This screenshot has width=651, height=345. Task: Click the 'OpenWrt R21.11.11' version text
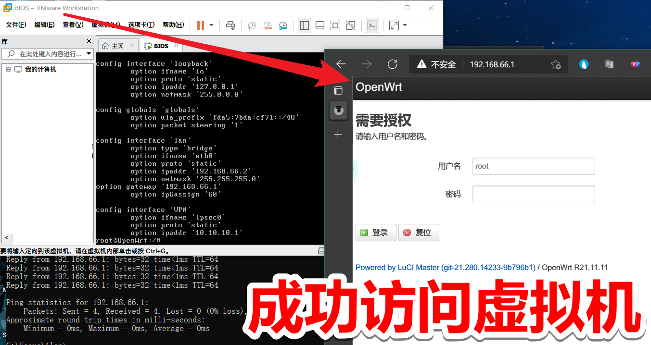(x=574, y=268)
